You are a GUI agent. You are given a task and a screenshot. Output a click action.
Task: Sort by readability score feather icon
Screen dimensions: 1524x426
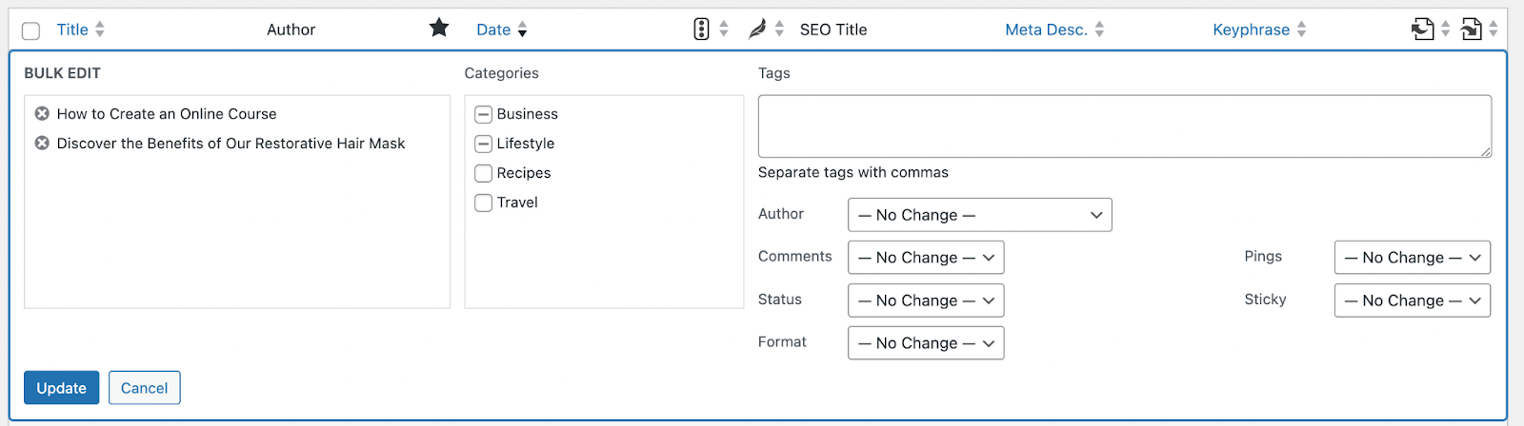[x=757, y=29]
